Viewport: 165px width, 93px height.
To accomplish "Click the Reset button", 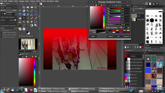I will (111, 36).
